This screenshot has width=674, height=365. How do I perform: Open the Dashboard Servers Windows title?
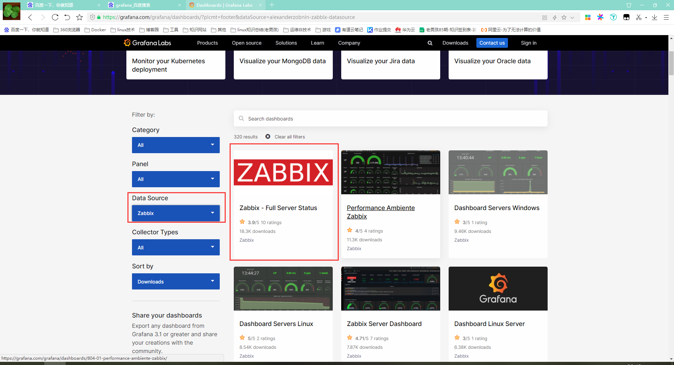pos(497,208)
